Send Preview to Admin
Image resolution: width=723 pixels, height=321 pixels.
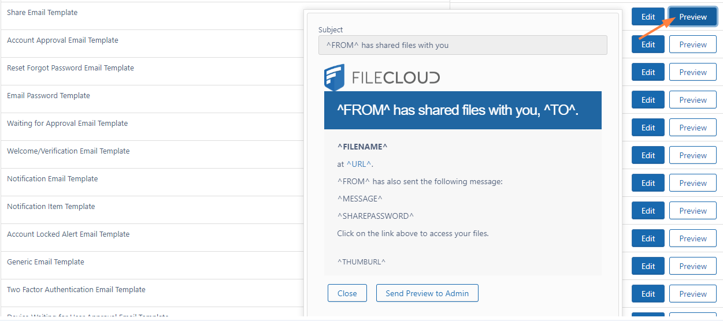[x=427, y=293]
